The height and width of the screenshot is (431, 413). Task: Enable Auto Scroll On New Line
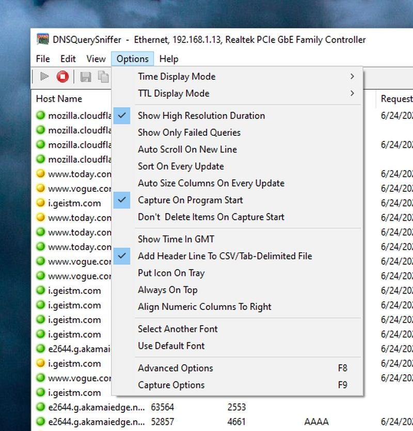point(238,149)
